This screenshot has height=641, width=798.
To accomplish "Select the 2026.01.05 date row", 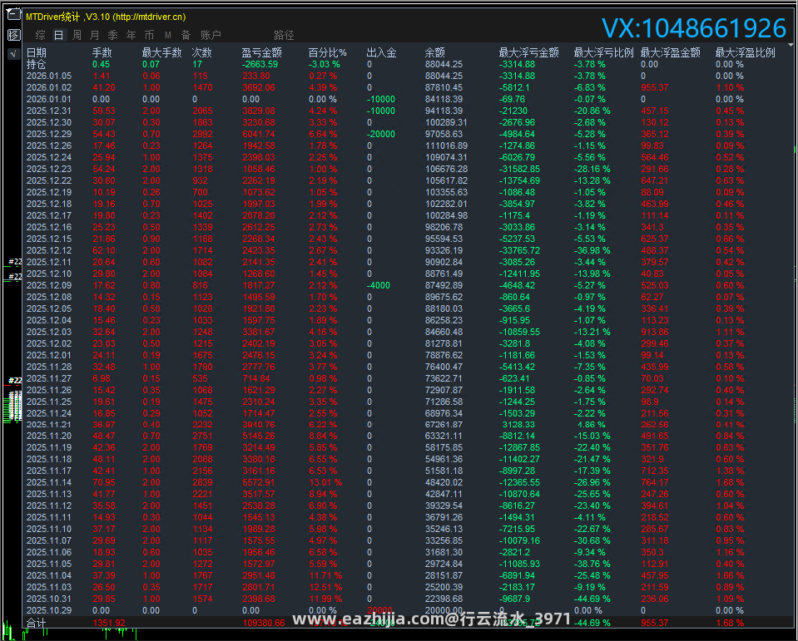I will (x=49, y=76).
